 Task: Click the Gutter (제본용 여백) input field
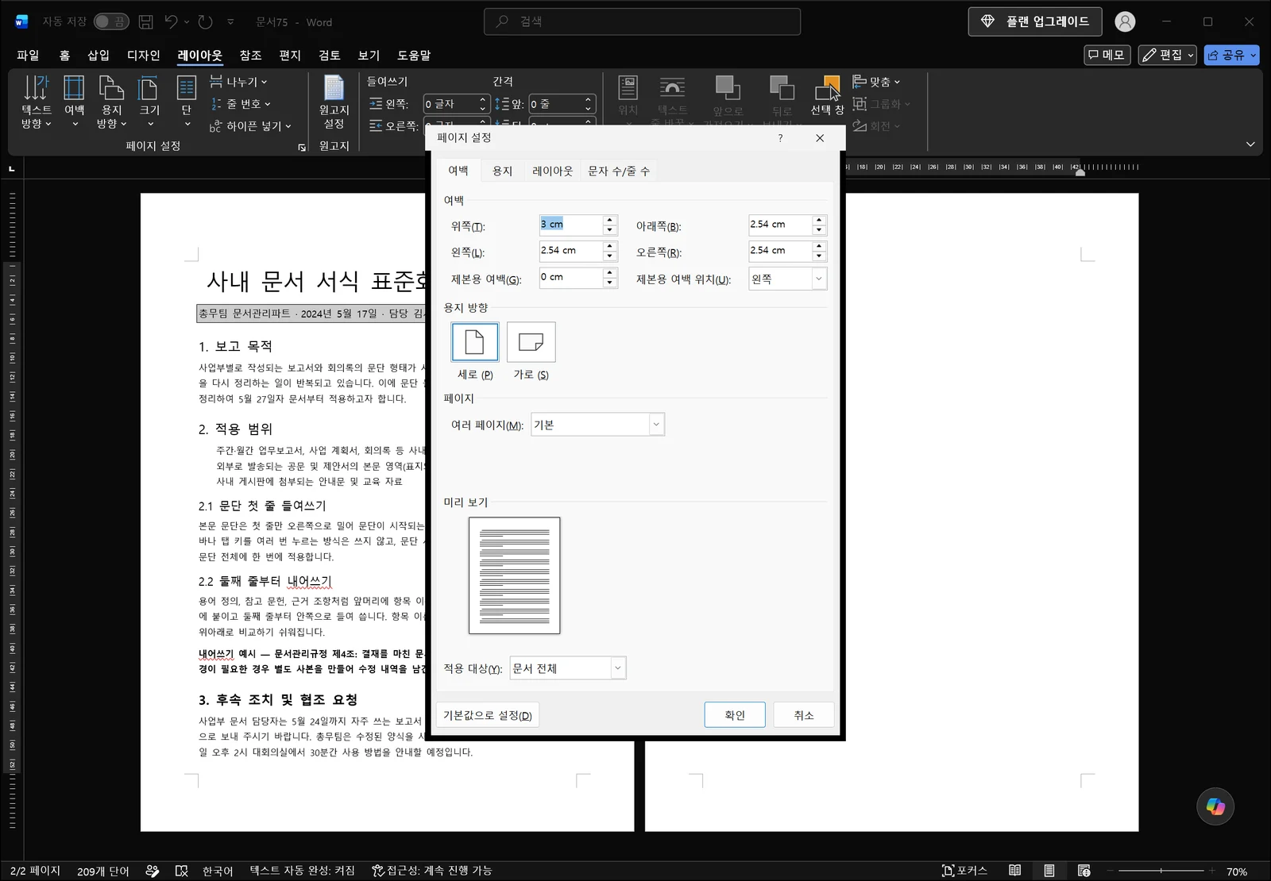pyautogui.click(x=570, y=277)
